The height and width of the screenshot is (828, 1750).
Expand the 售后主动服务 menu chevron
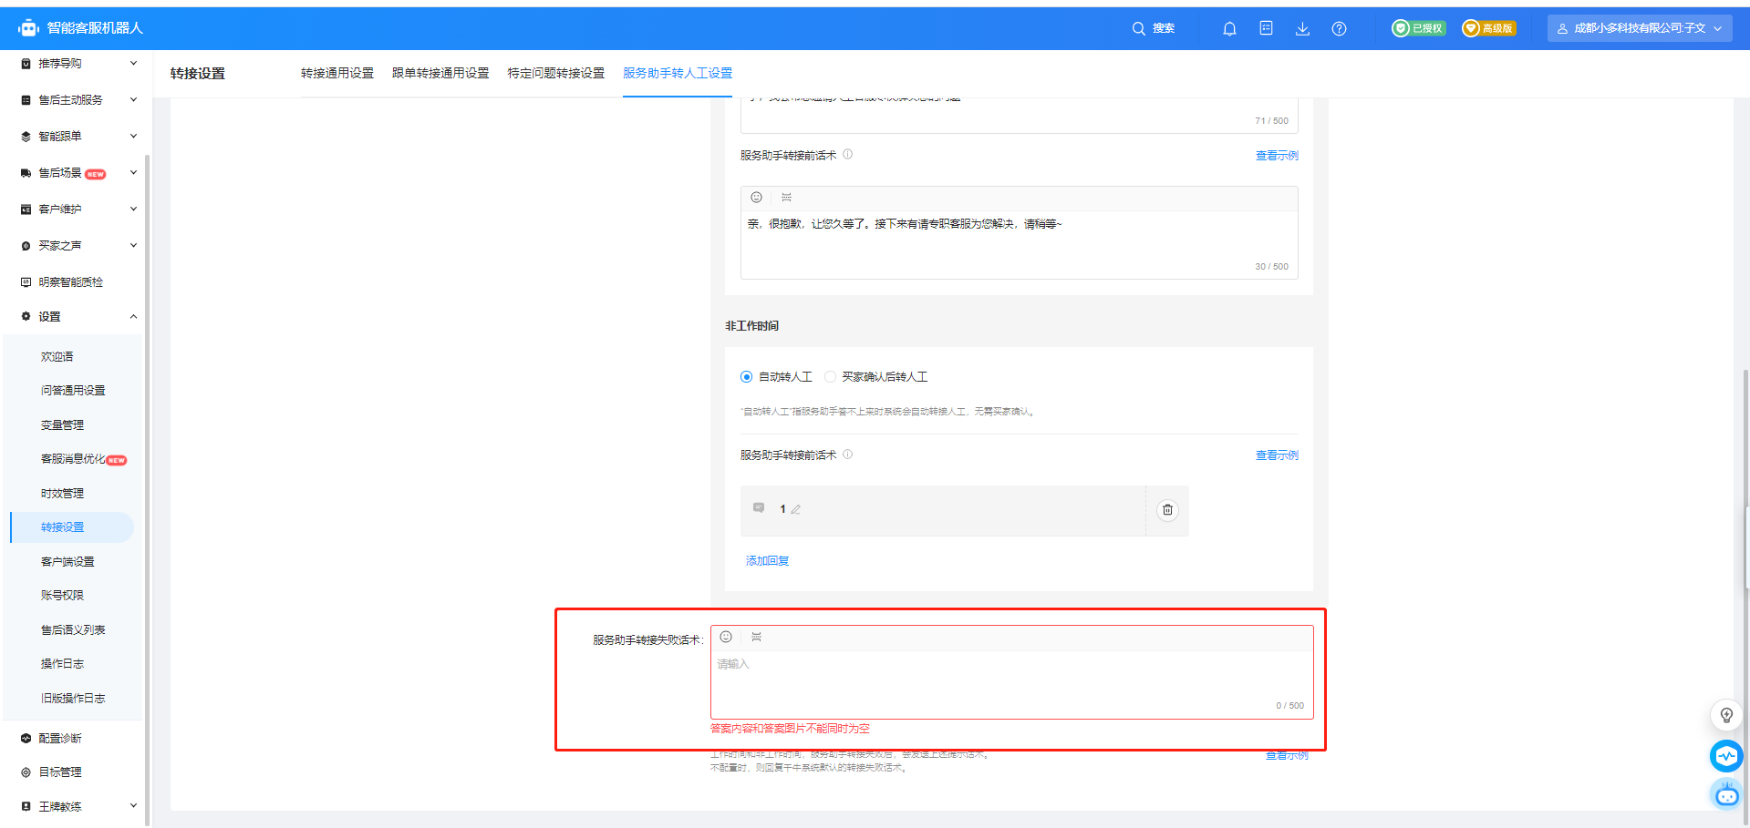tap(133, 100)
